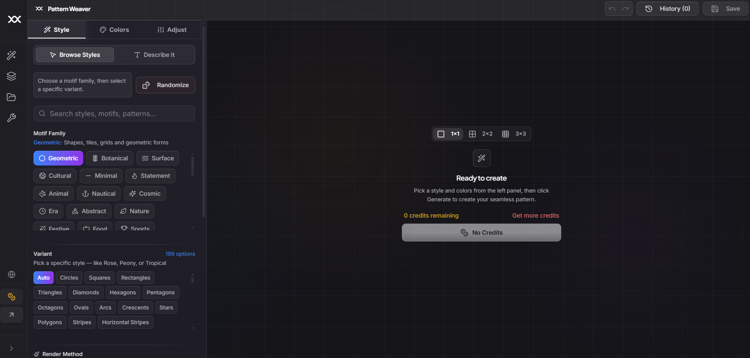Image resolution: width=750 pixels, height=358 pixels.
Task: Pick the Stars variant
Action: click(166, 307)
